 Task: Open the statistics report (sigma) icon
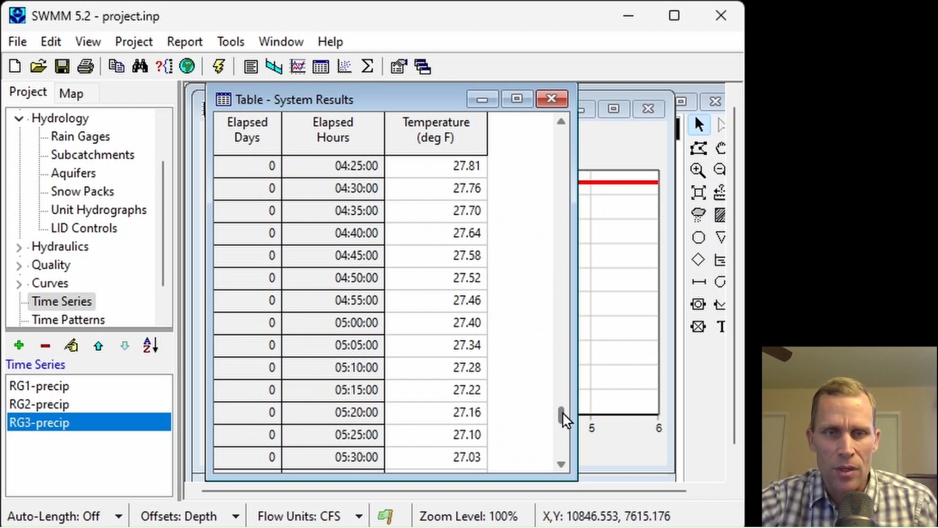click(367, 66)
